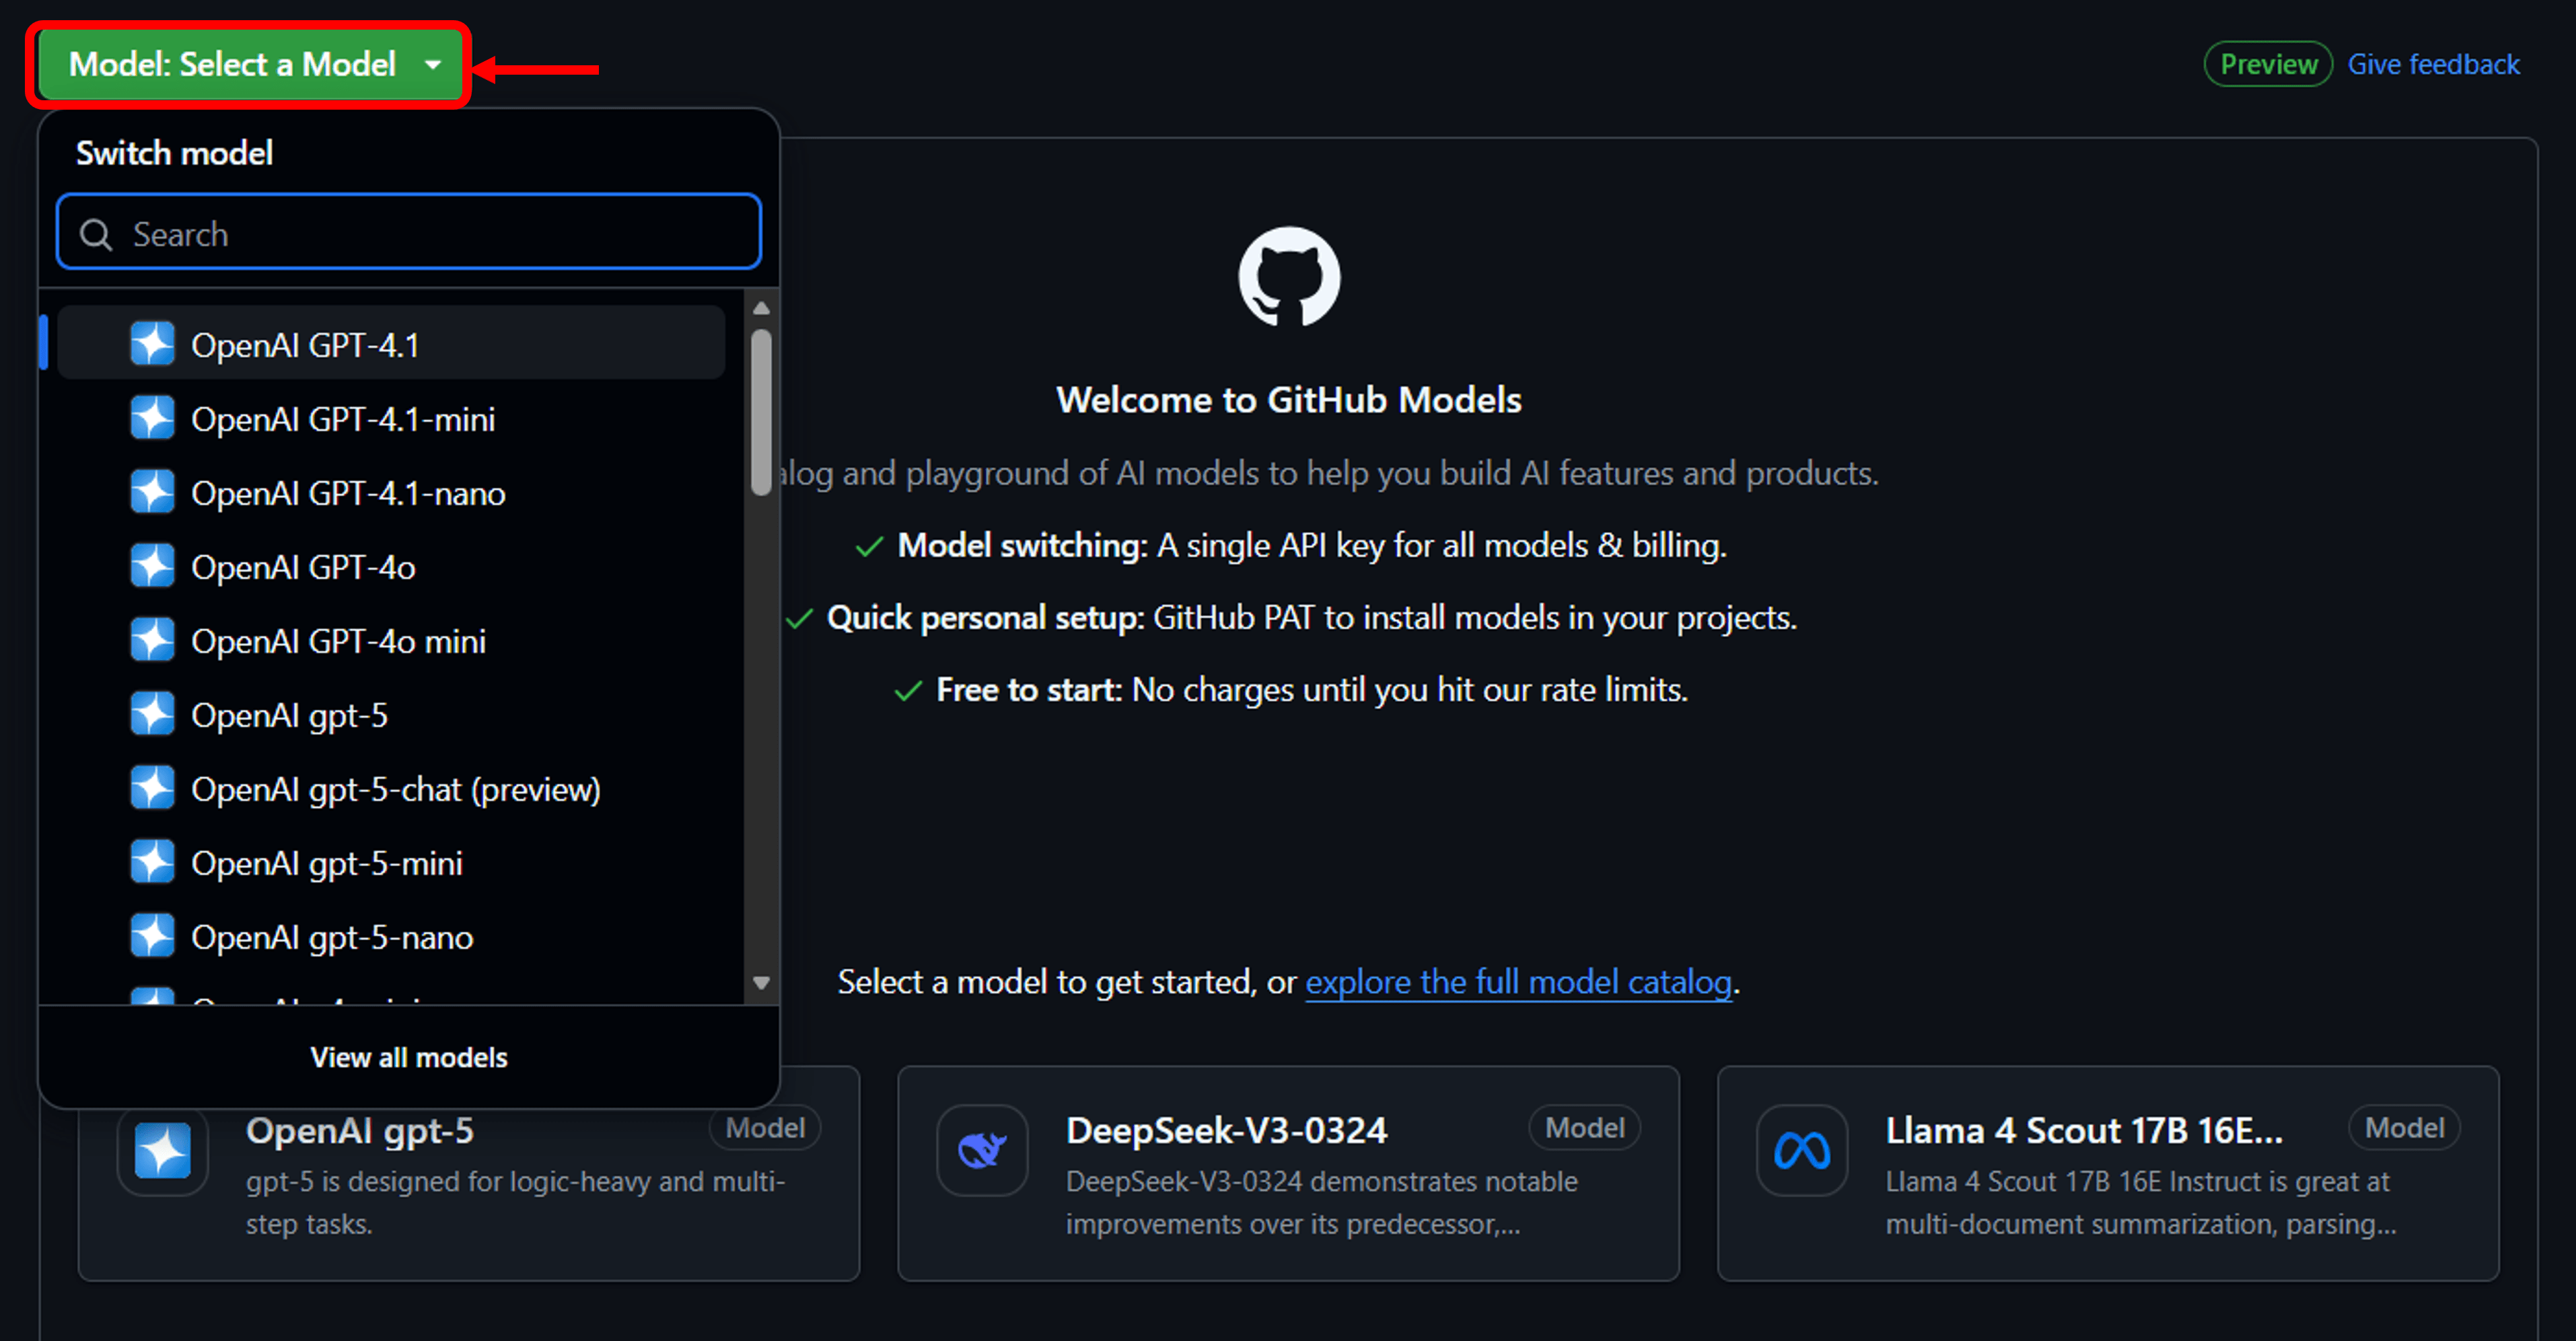Open the Give feedback link

pos(2432,65)
